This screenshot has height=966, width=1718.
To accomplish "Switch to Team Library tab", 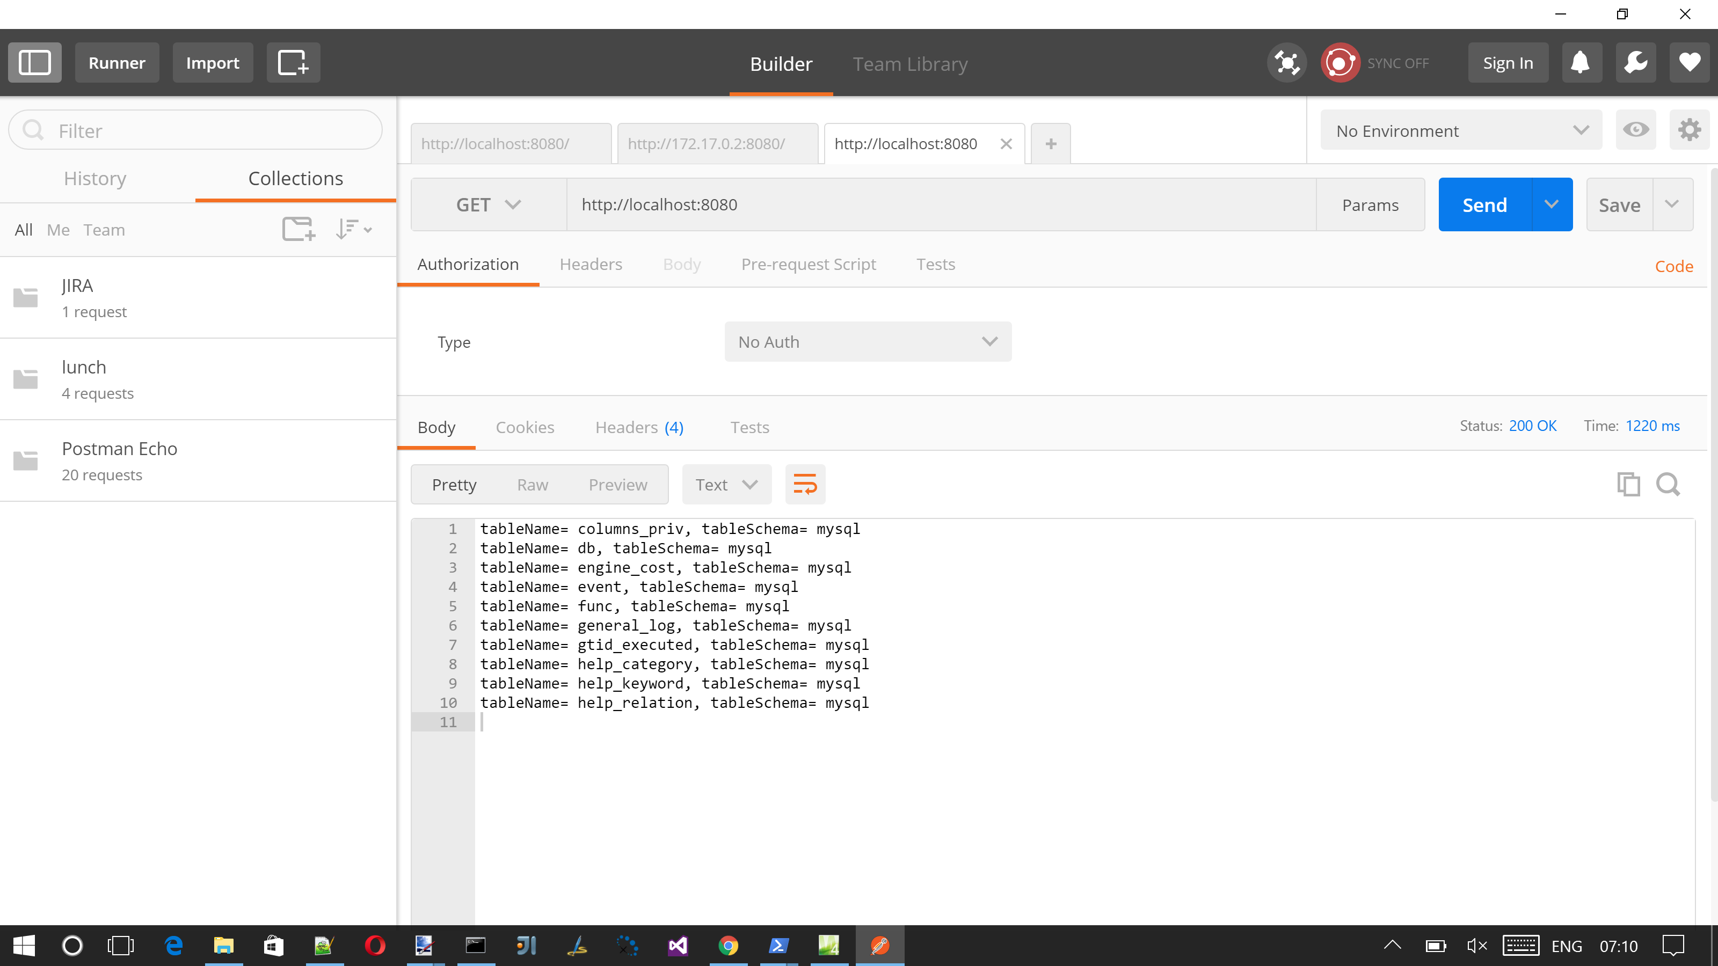I will (909, 64).
